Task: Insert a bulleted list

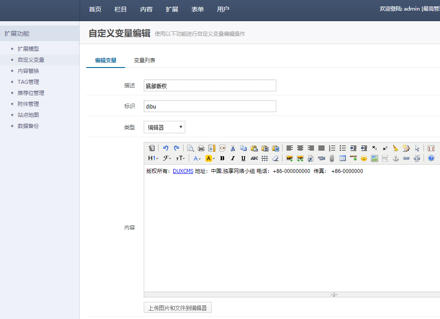Action: (x=343, y=148)
